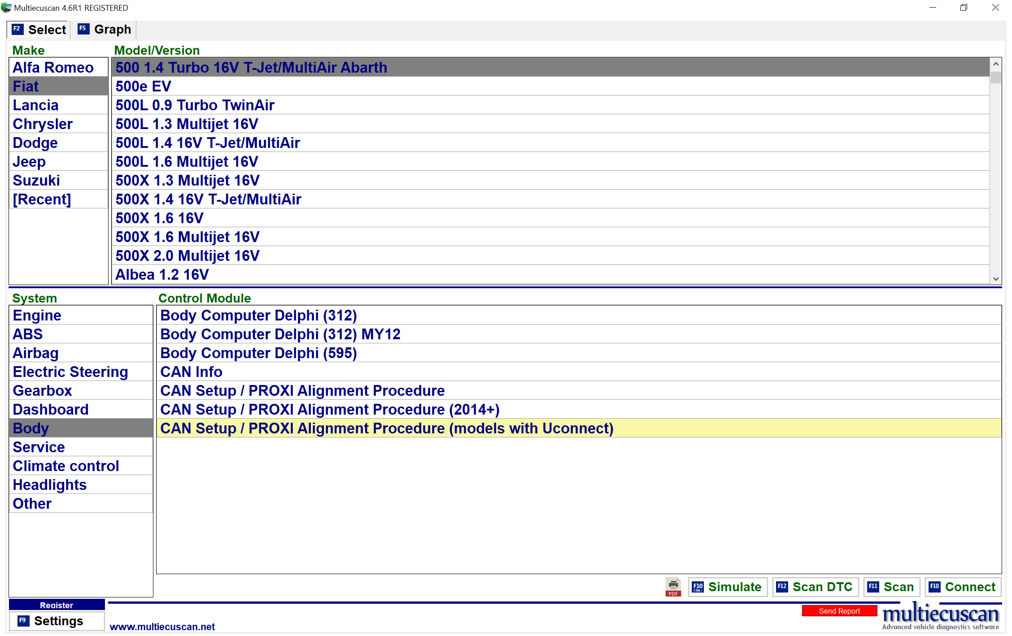
Task: Click the Connect button
Action: (x=963, y=587)
